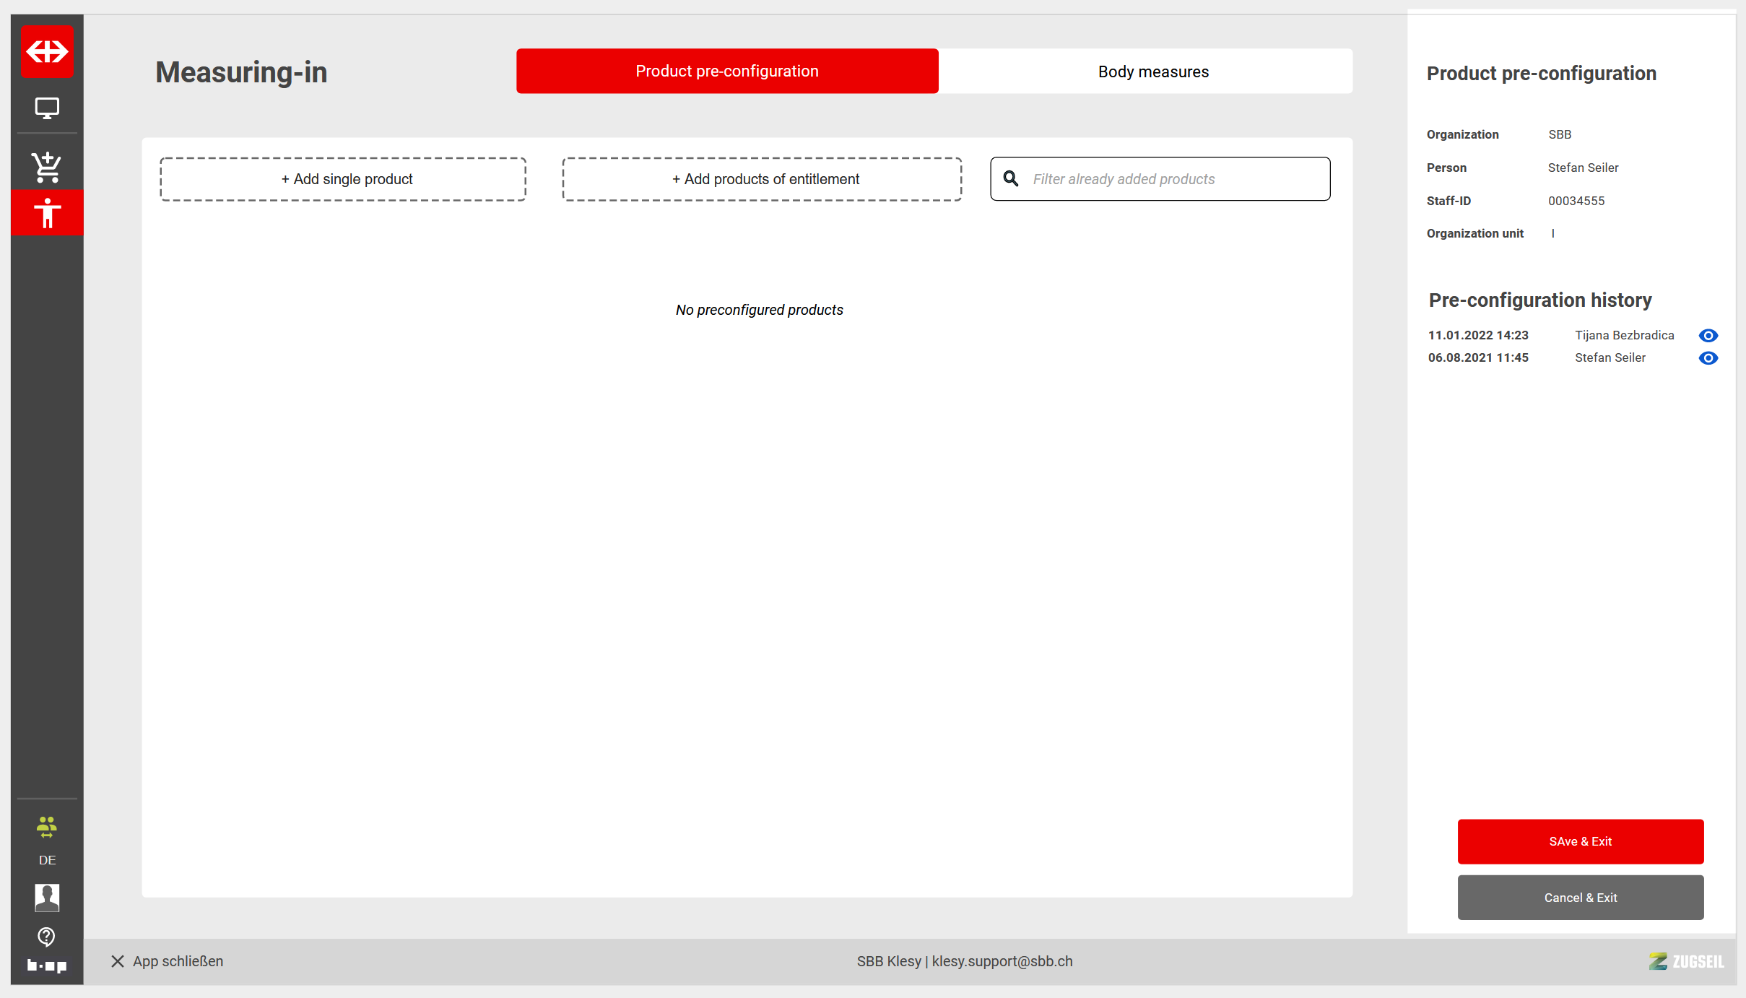Click the green switch-user icon

[x=47, y=827]
